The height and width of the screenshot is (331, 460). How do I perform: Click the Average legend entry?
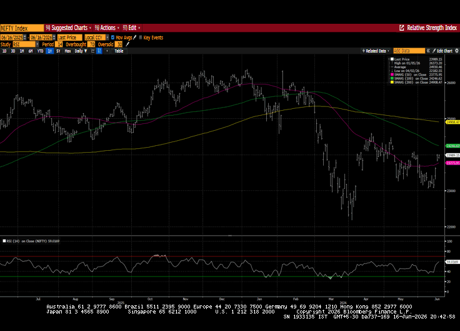tap(400, 67)
